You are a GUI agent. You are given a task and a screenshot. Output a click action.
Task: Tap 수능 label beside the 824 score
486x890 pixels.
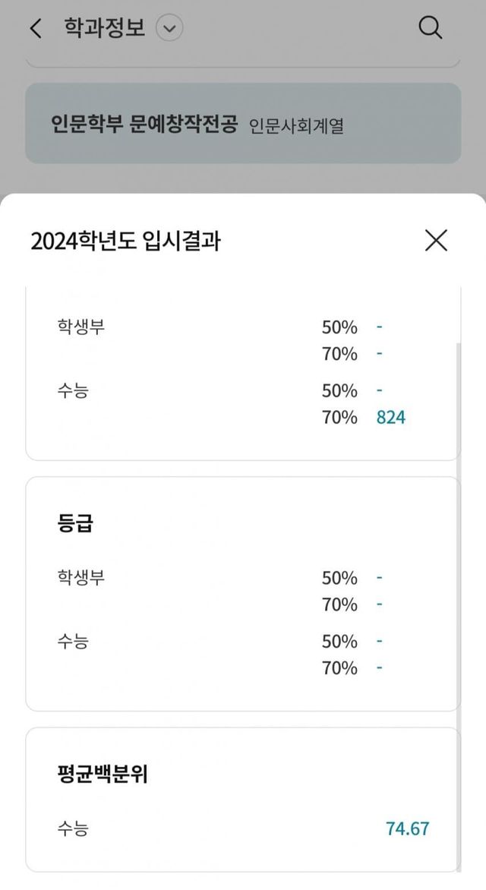72,391
